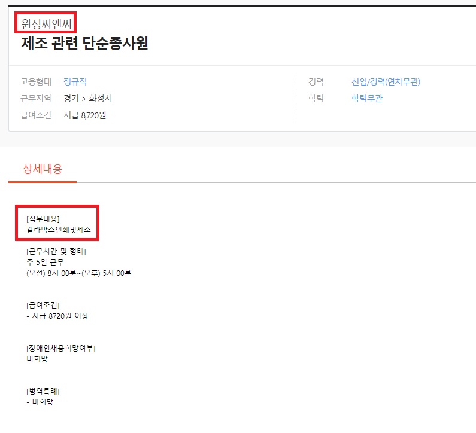Click the 학력 label
The width and height of the screenshot is (476, 433).
click(316, 98)
